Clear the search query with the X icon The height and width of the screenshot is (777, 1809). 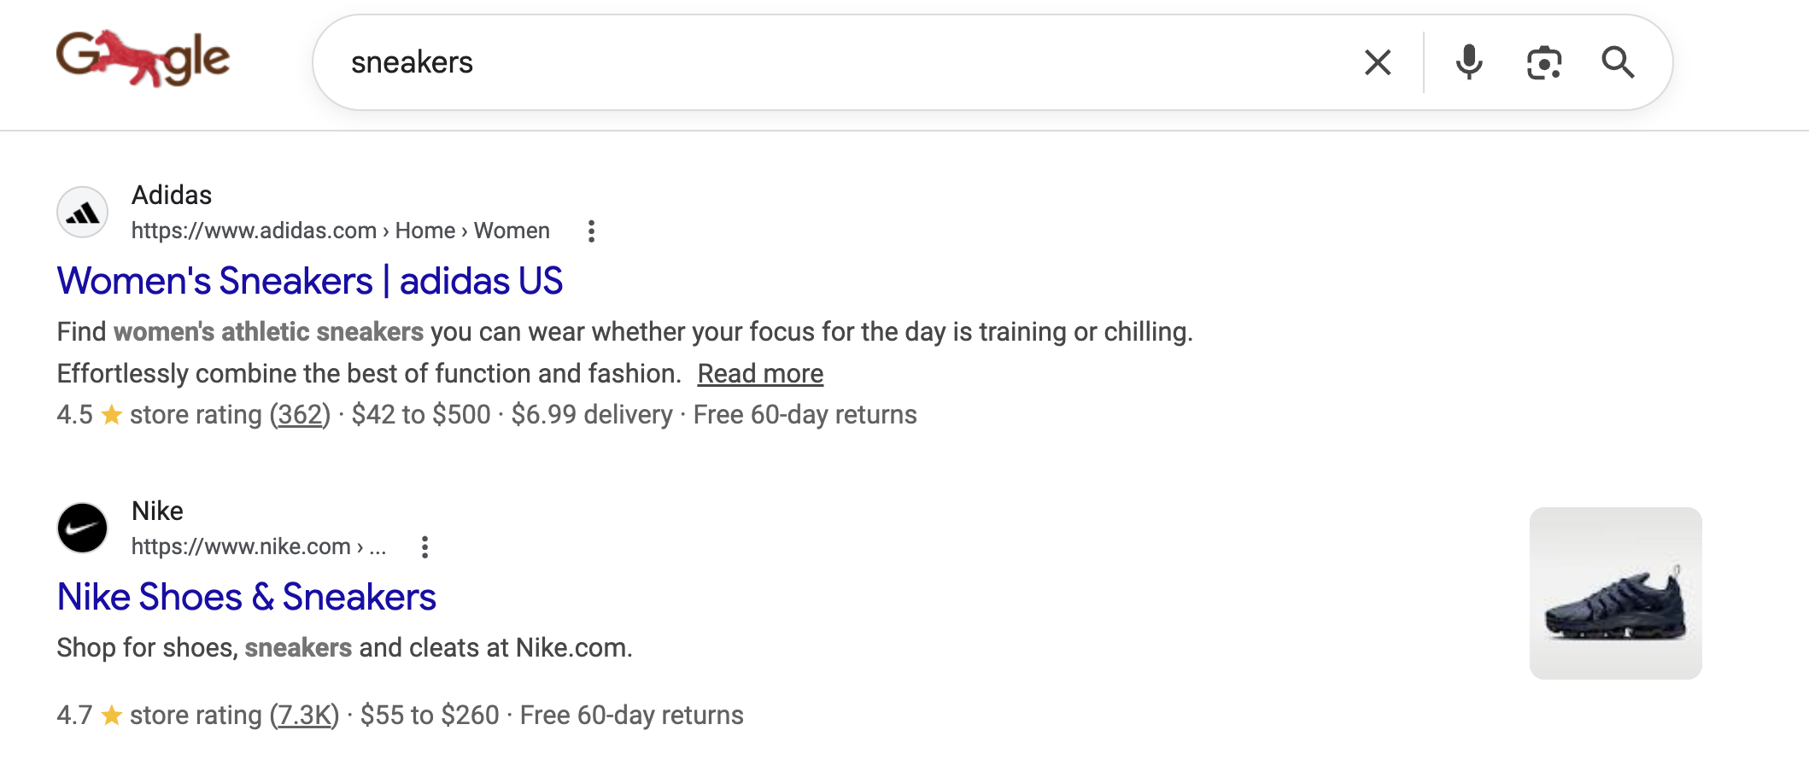pos(1377,62)
